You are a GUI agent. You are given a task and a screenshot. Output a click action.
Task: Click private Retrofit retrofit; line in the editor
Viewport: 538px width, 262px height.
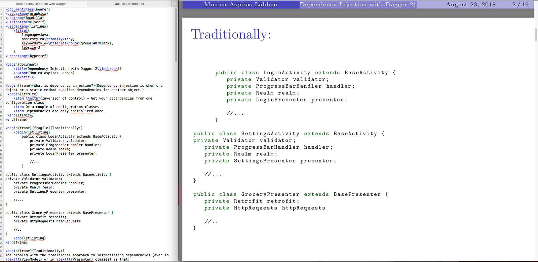[40, 217]
